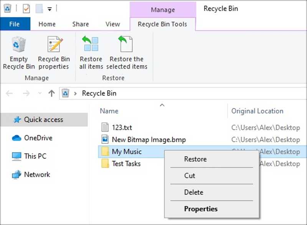The height and width of the screenshot is (225, 307).
Task: Expand the address bar breadcrumb chevron
Action: click(75, 94)
